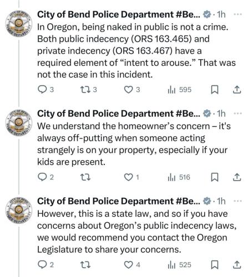View analytics showing 595 views
This screenshot has width=248, height=277.
tap(179, 90)
